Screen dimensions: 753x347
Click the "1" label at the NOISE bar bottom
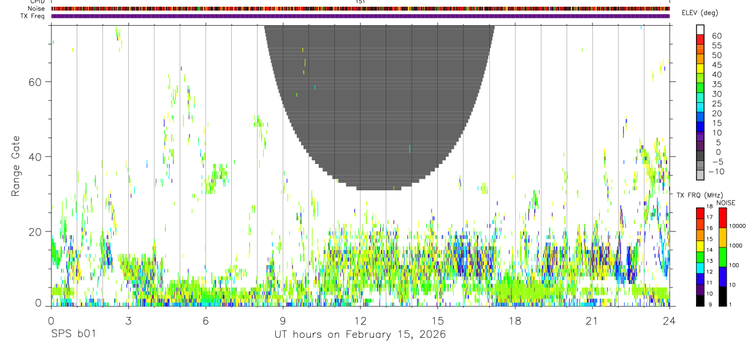731,305
